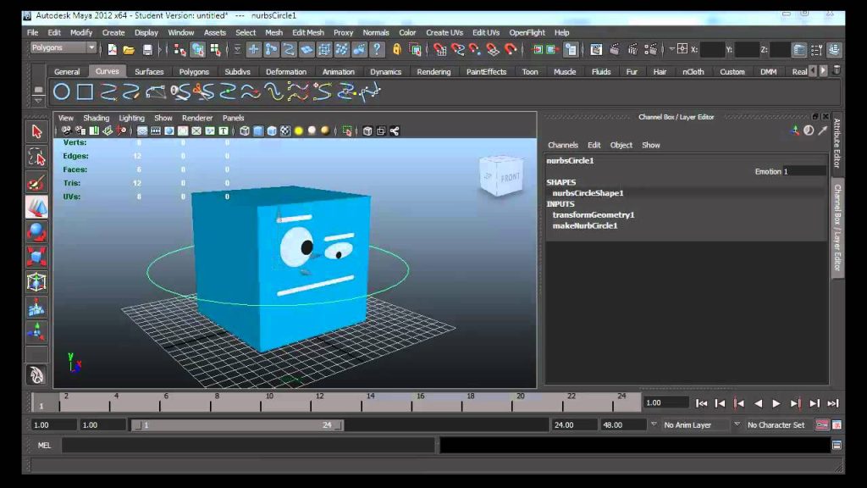Image resolution: width=867 pixels, height=488 pixels.
Task: Activate the Universal Manipulator tool
Action: coord(36,281)
